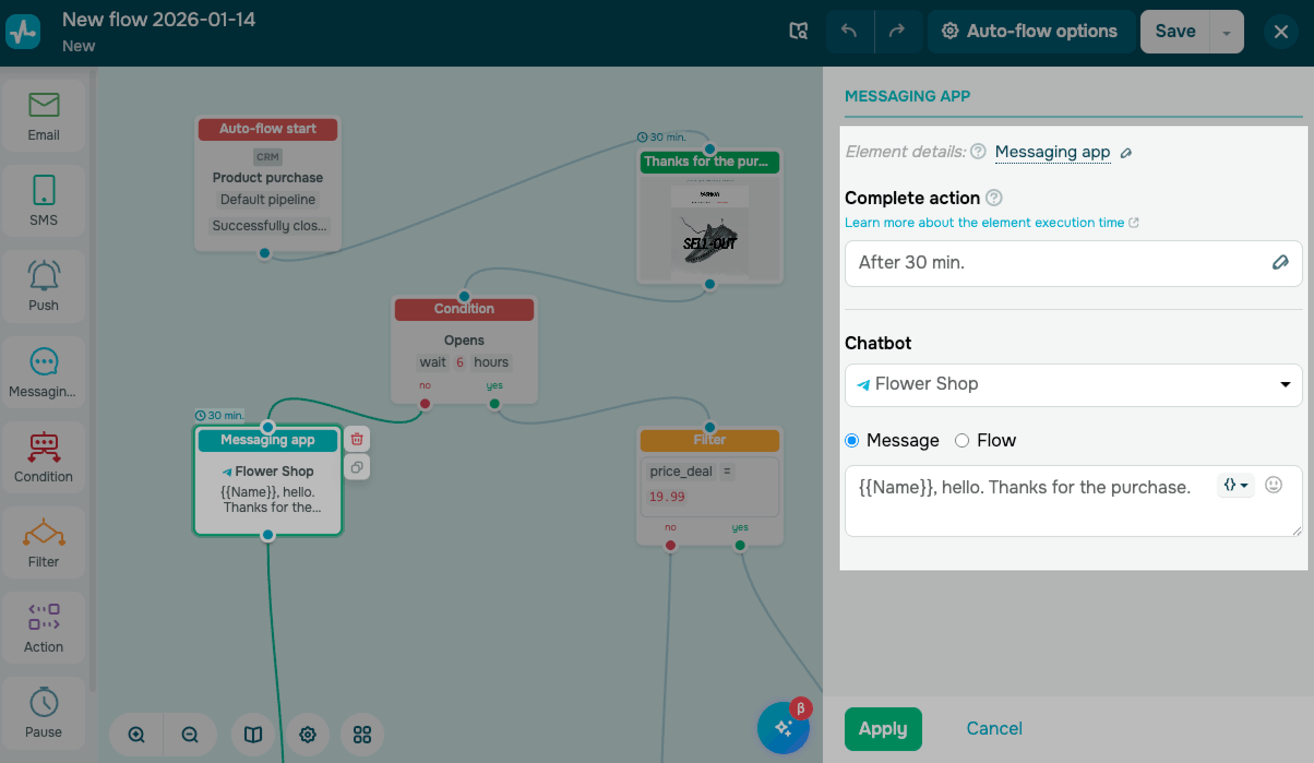Edit the After 30 min. timing field
This screenshot has height=763, width=1314.
pos(1280,263)
